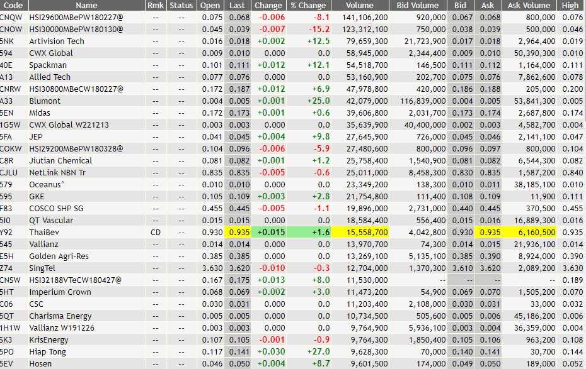Click ThaiBev ask volume 6,160,500
The height and width of the screenshot is (369, 586).
point(529,232)
